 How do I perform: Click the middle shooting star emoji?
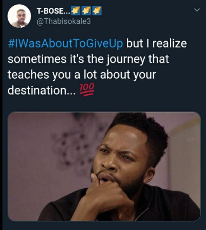point(86,10)
